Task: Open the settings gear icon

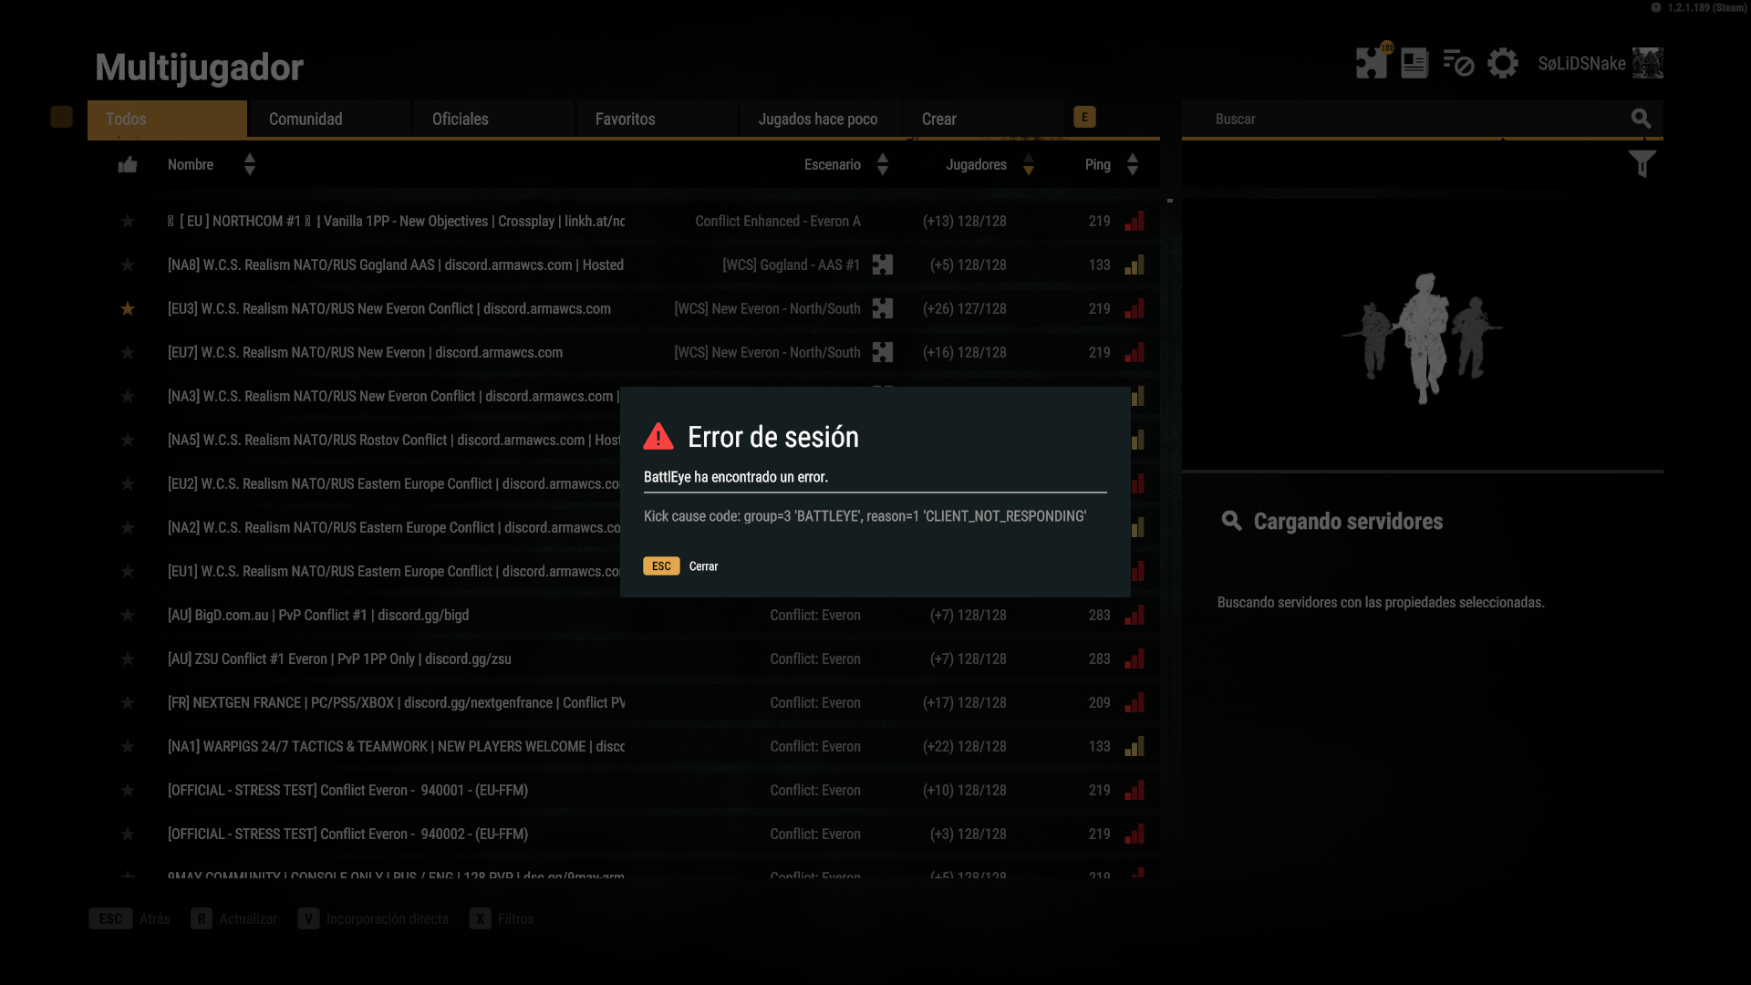Action: [x=1503, y=63]
